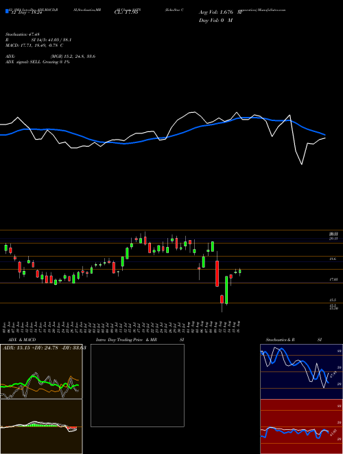This screenshot has width=343, height=454.
Task: Click the 'SI 14/5: 41.05 / 38.1' readout
Action: 51,40
